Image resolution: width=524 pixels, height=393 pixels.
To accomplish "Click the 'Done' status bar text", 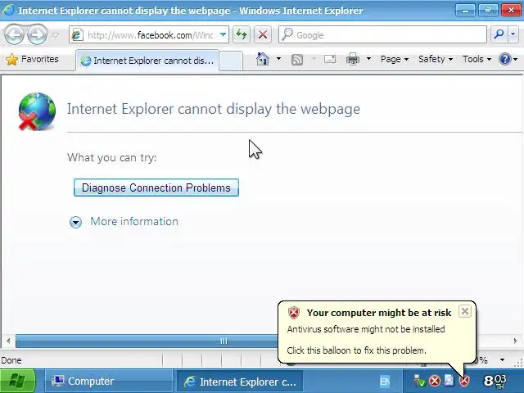I will pos(11,360).
